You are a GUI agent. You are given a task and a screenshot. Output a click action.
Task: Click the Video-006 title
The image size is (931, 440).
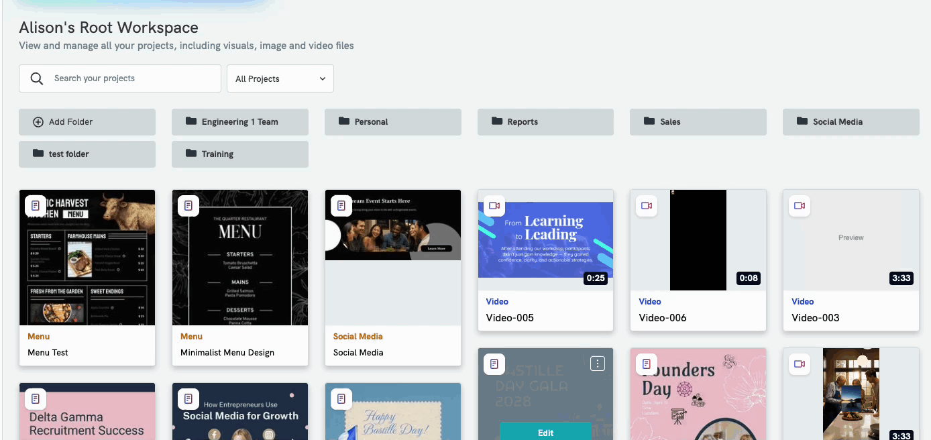point(663,317)
